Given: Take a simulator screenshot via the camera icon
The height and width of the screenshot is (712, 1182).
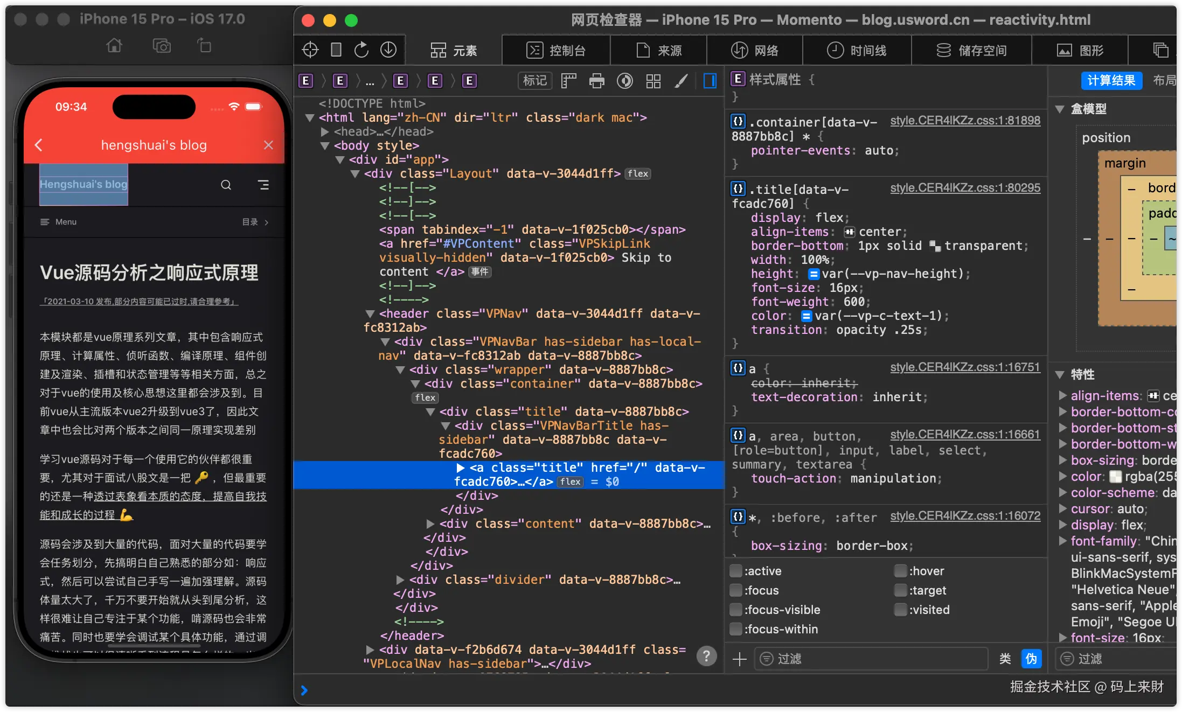Looking at the screenshot, I should (162, 46).
